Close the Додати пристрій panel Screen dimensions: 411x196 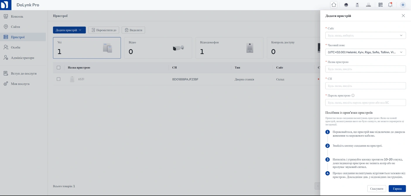tap(403, 16)
